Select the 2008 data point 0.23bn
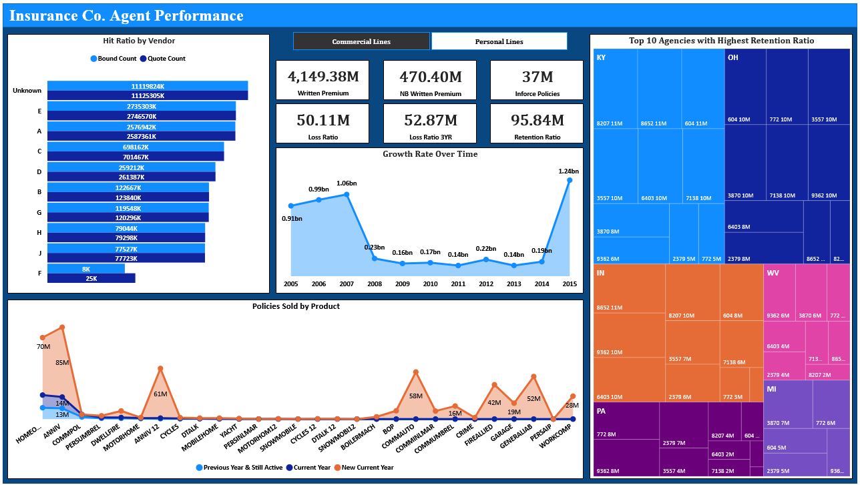 pyautogui.click(x=375, y=258)
